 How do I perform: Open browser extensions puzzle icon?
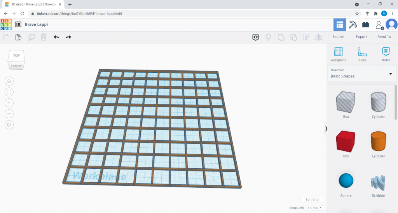click(376, 14)
